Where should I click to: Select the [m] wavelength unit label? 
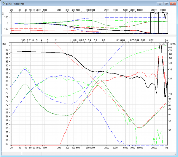tap(166, 40)
